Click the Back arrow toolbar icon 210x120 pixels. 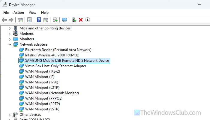(x=4, y=20)
